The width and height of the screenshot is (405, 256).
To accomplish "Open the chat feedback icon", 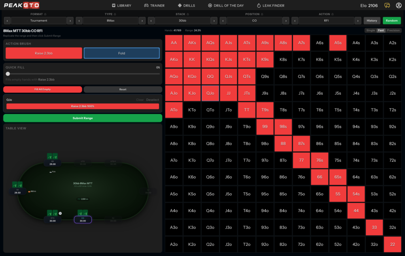I will (387, 6).
